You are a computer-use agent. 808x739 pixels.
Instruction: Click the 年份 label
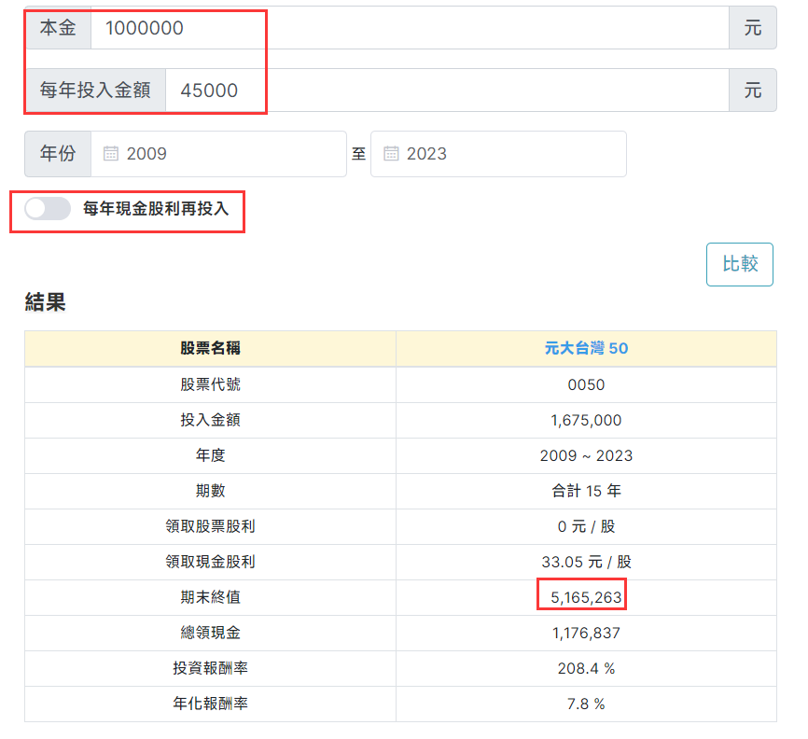pos(58,154)
